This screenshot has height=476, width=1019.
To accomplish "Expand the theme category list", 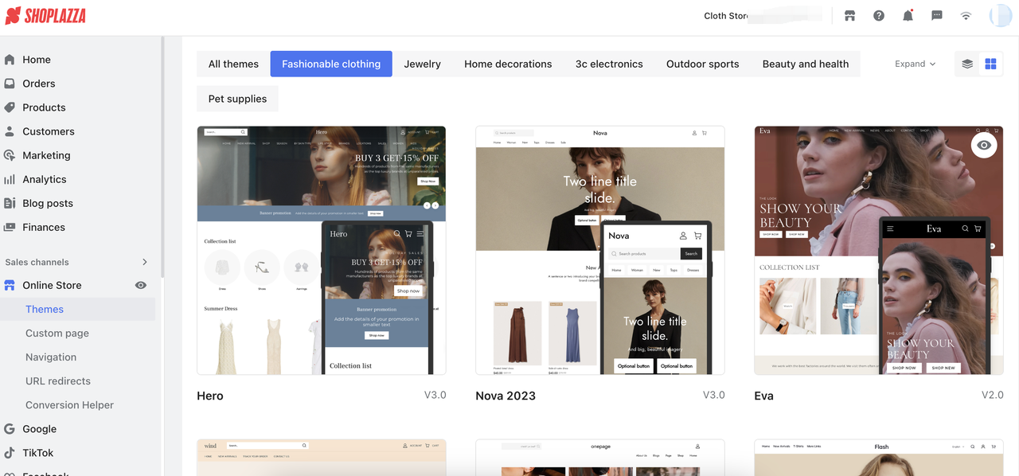I will coord(916,64).
